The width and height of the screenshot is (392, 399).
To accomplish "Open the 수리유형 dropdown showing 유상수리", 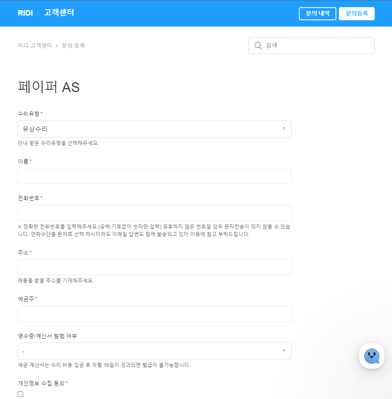I will (x=155, y=129).
